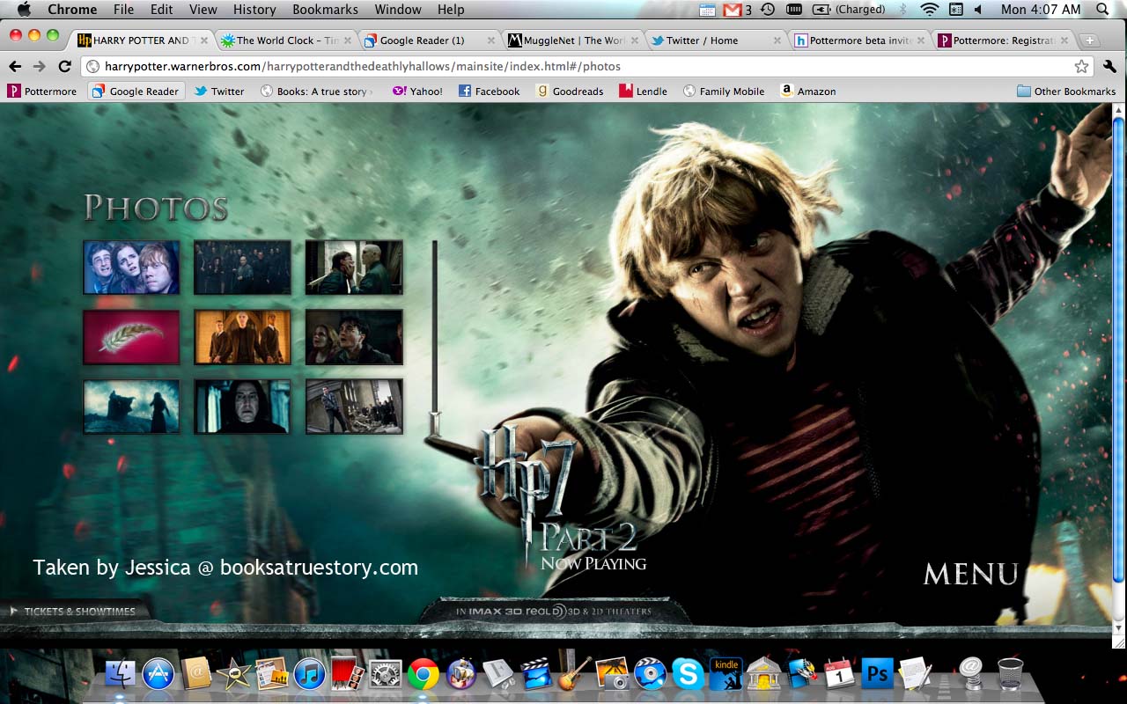The image size is (1127, 704).
Task: Open the Goodreads bookmark
Action: pyautogui.click(x=570, y=92)
